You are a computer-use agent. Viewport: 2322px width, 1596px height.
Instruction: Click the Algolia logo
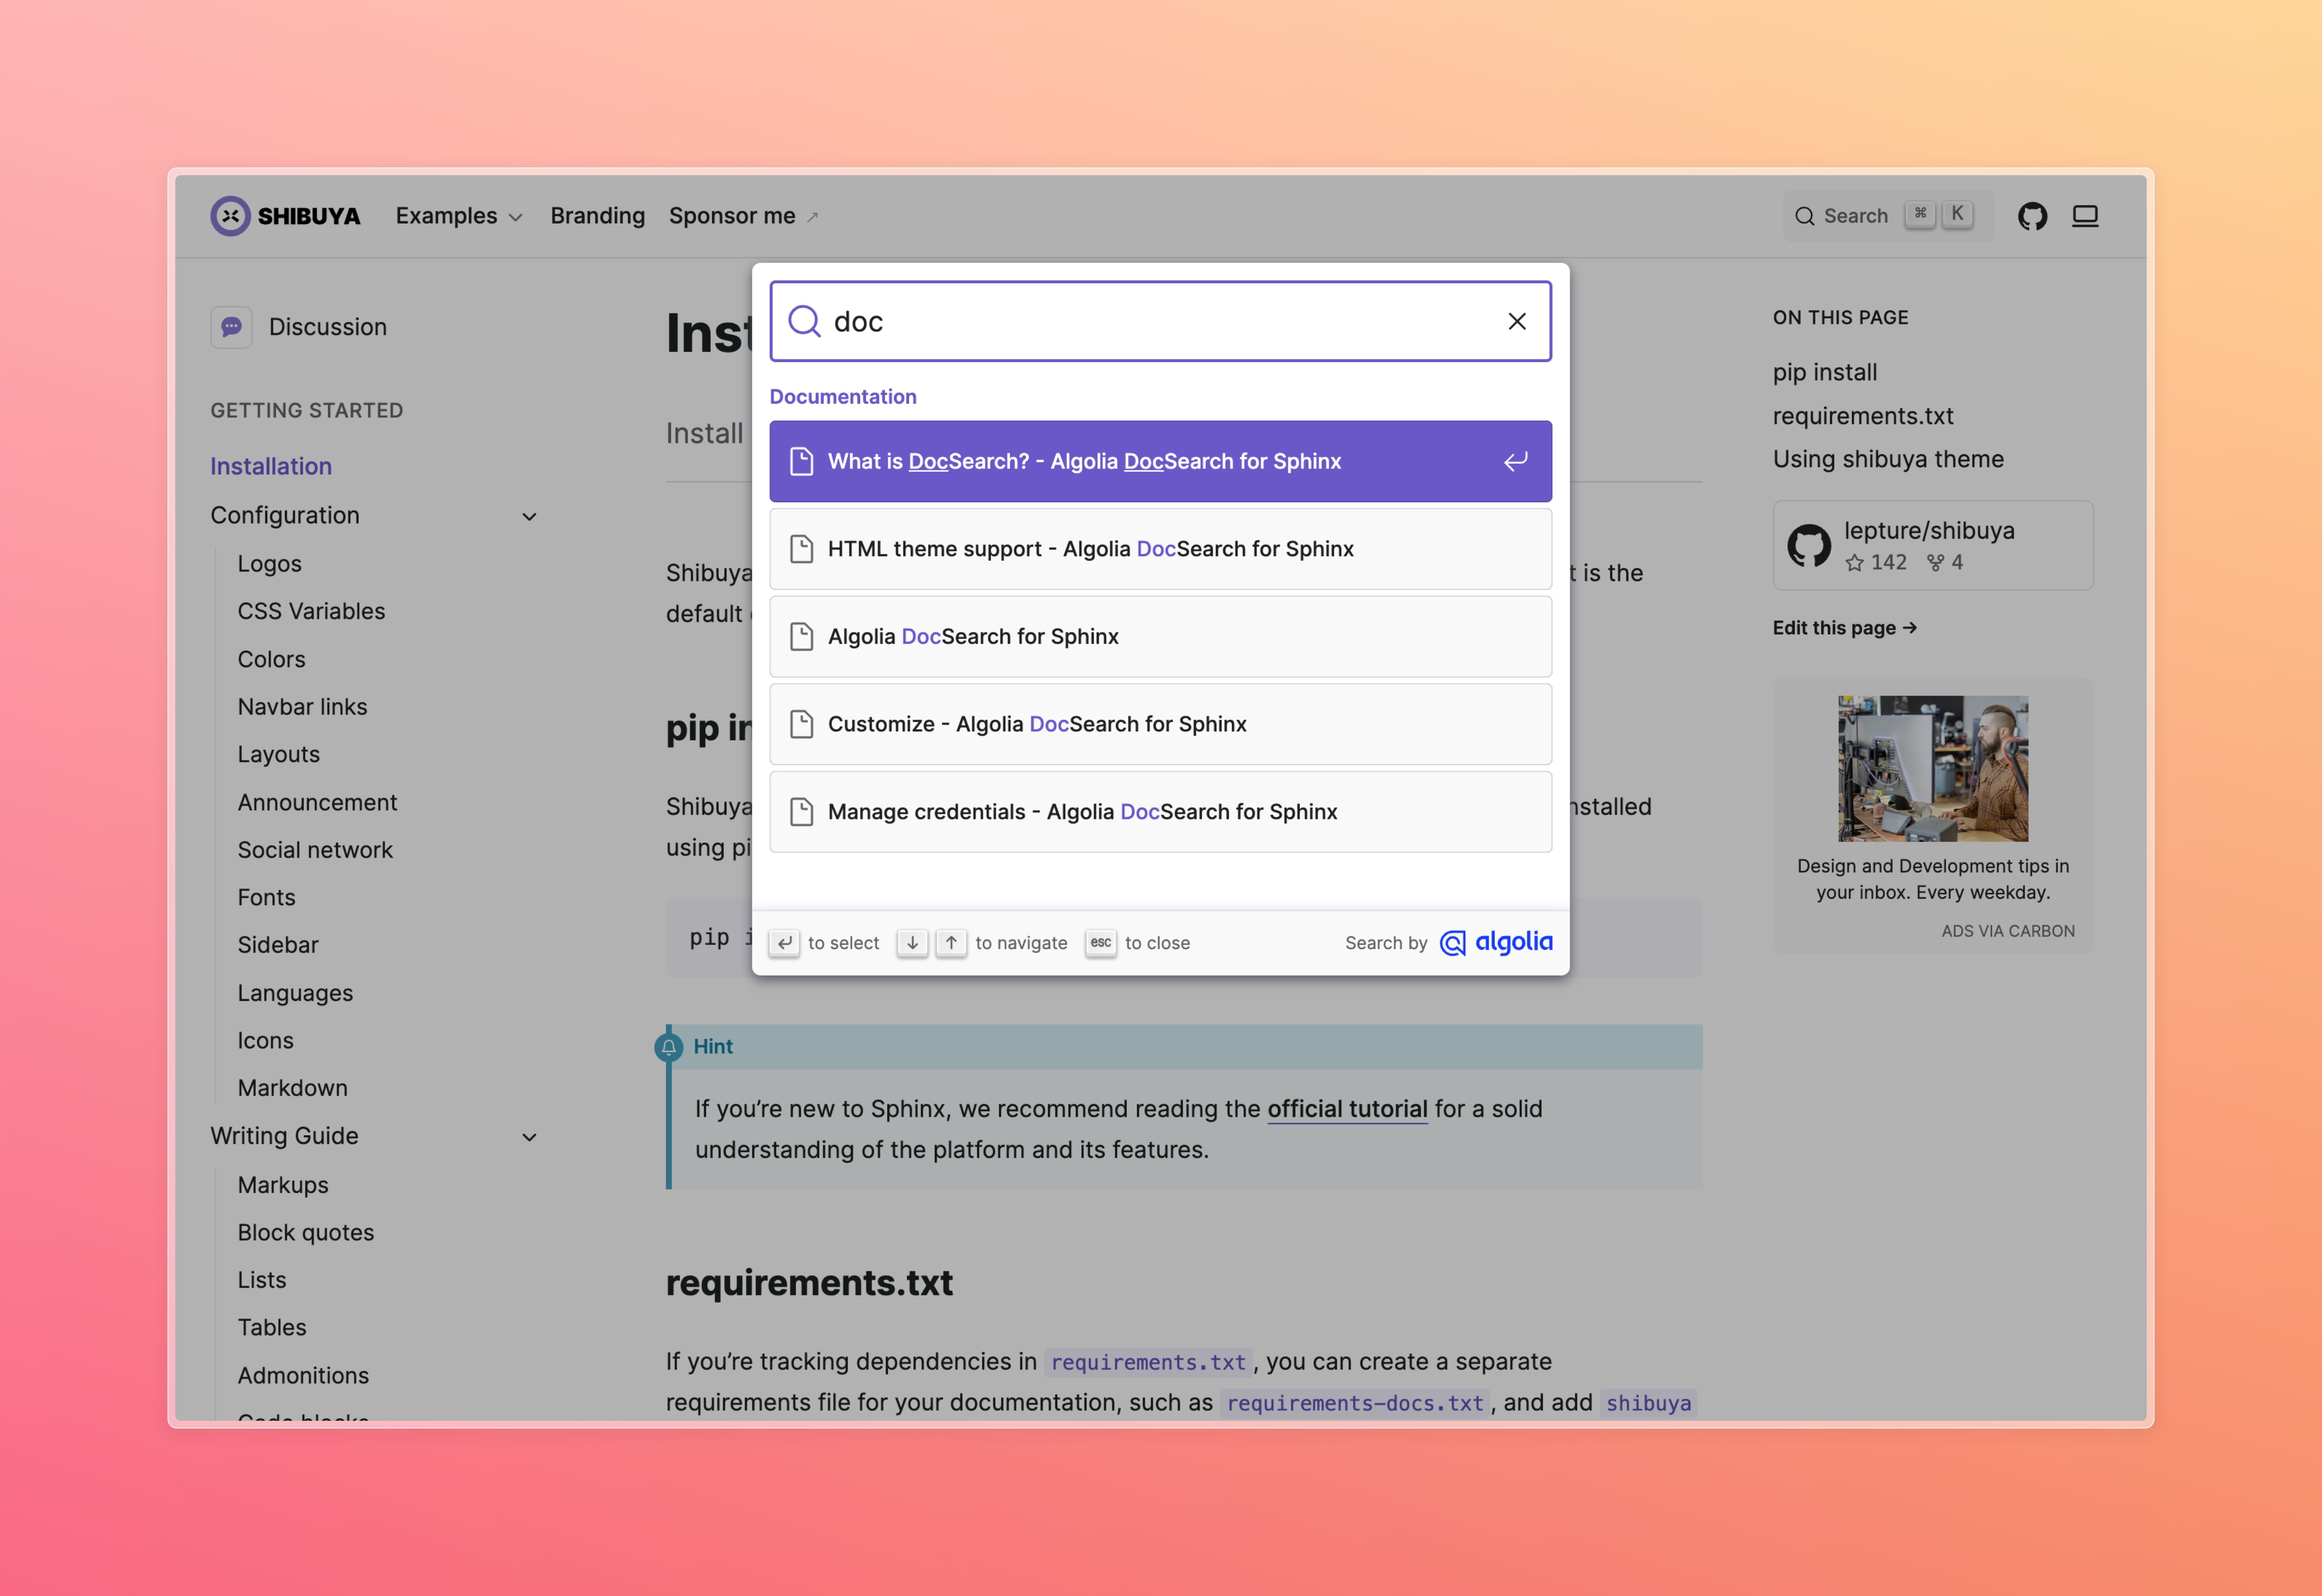pos(1496,942)
